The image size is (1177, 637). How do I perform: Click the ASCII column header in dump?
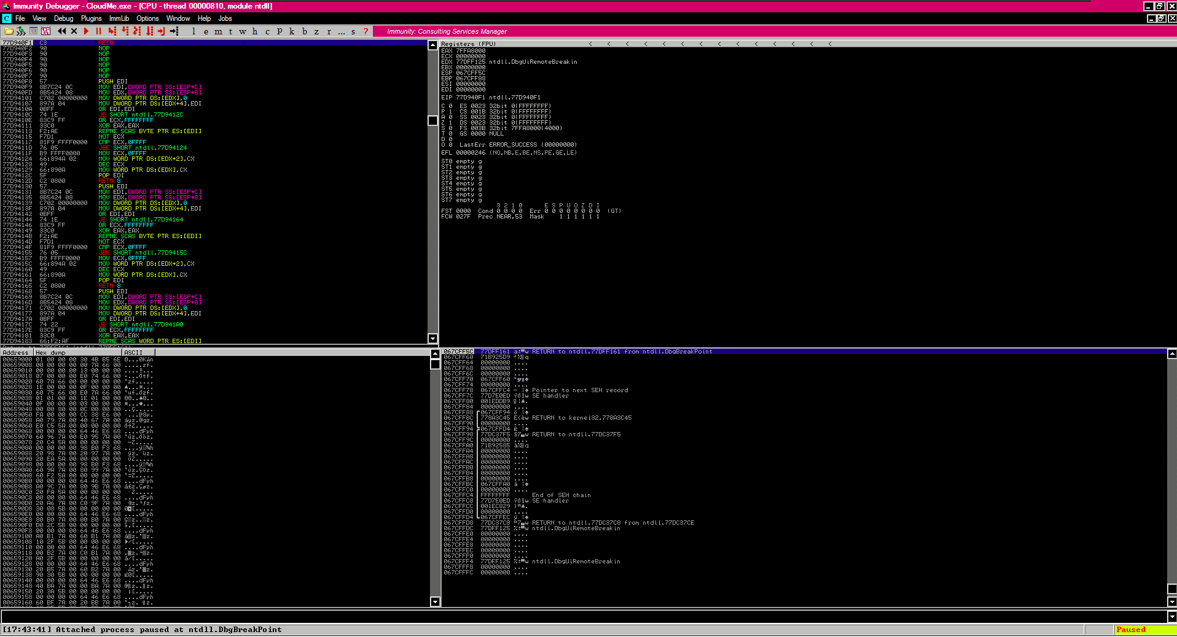[x=139, y=352]
